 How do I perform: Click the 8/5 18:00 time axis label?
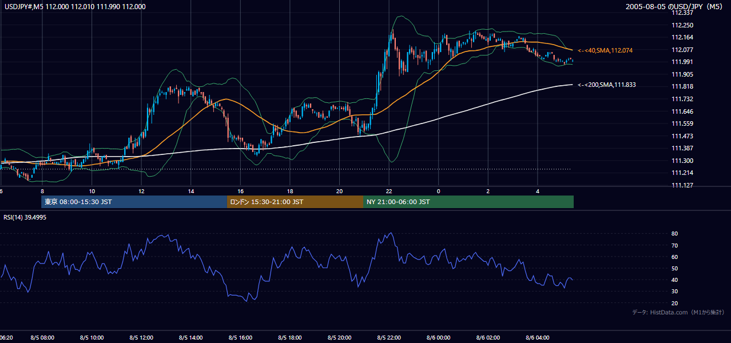[x=290, y=338]
